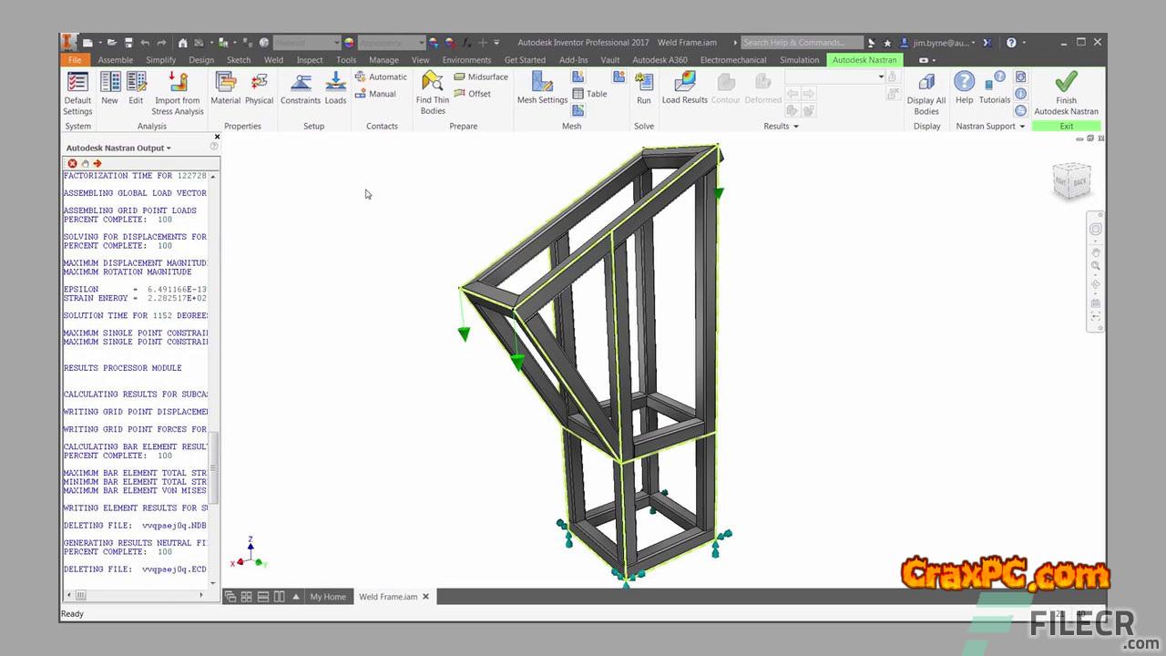1166x656 pixels.
Task: Click the Import from Stress Analysis icon
Action: tap(178, 84)
